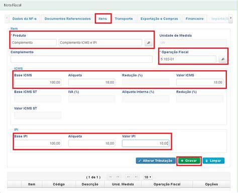
Task: Edit the Base IPI field
Action: pyautogui.click(x=38, y=143)
